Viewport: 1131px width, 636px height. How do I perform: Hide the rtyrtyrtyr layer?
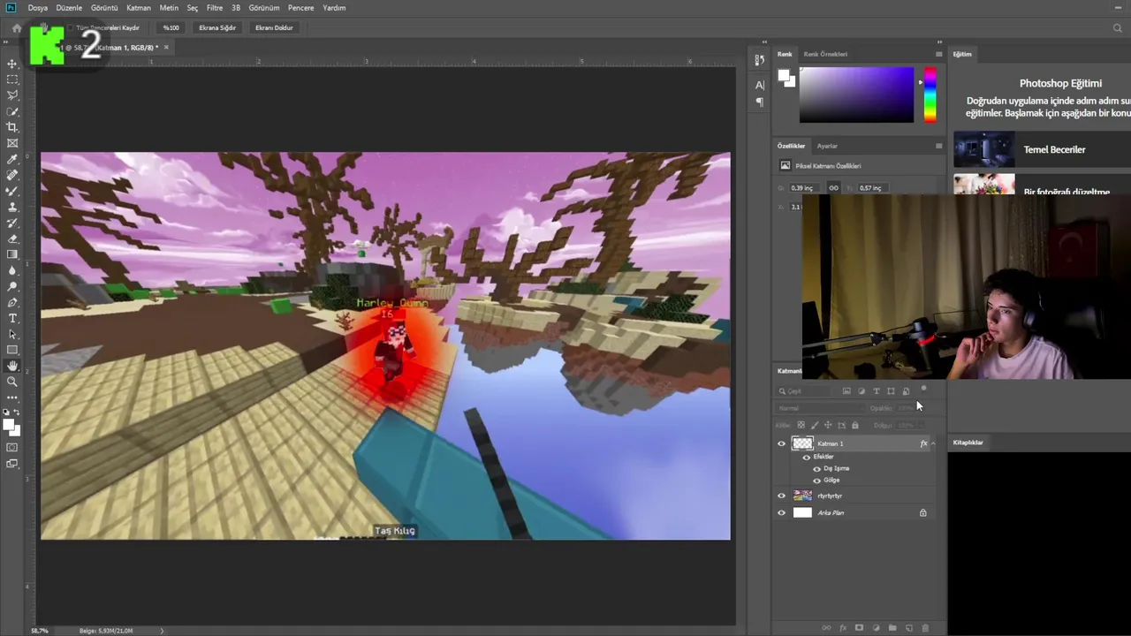781,496
